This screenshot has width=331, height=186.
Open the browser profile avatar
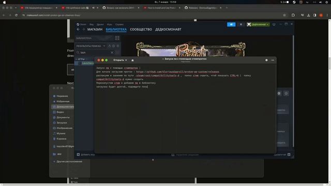pyautogui.click(x=321, y=15)
